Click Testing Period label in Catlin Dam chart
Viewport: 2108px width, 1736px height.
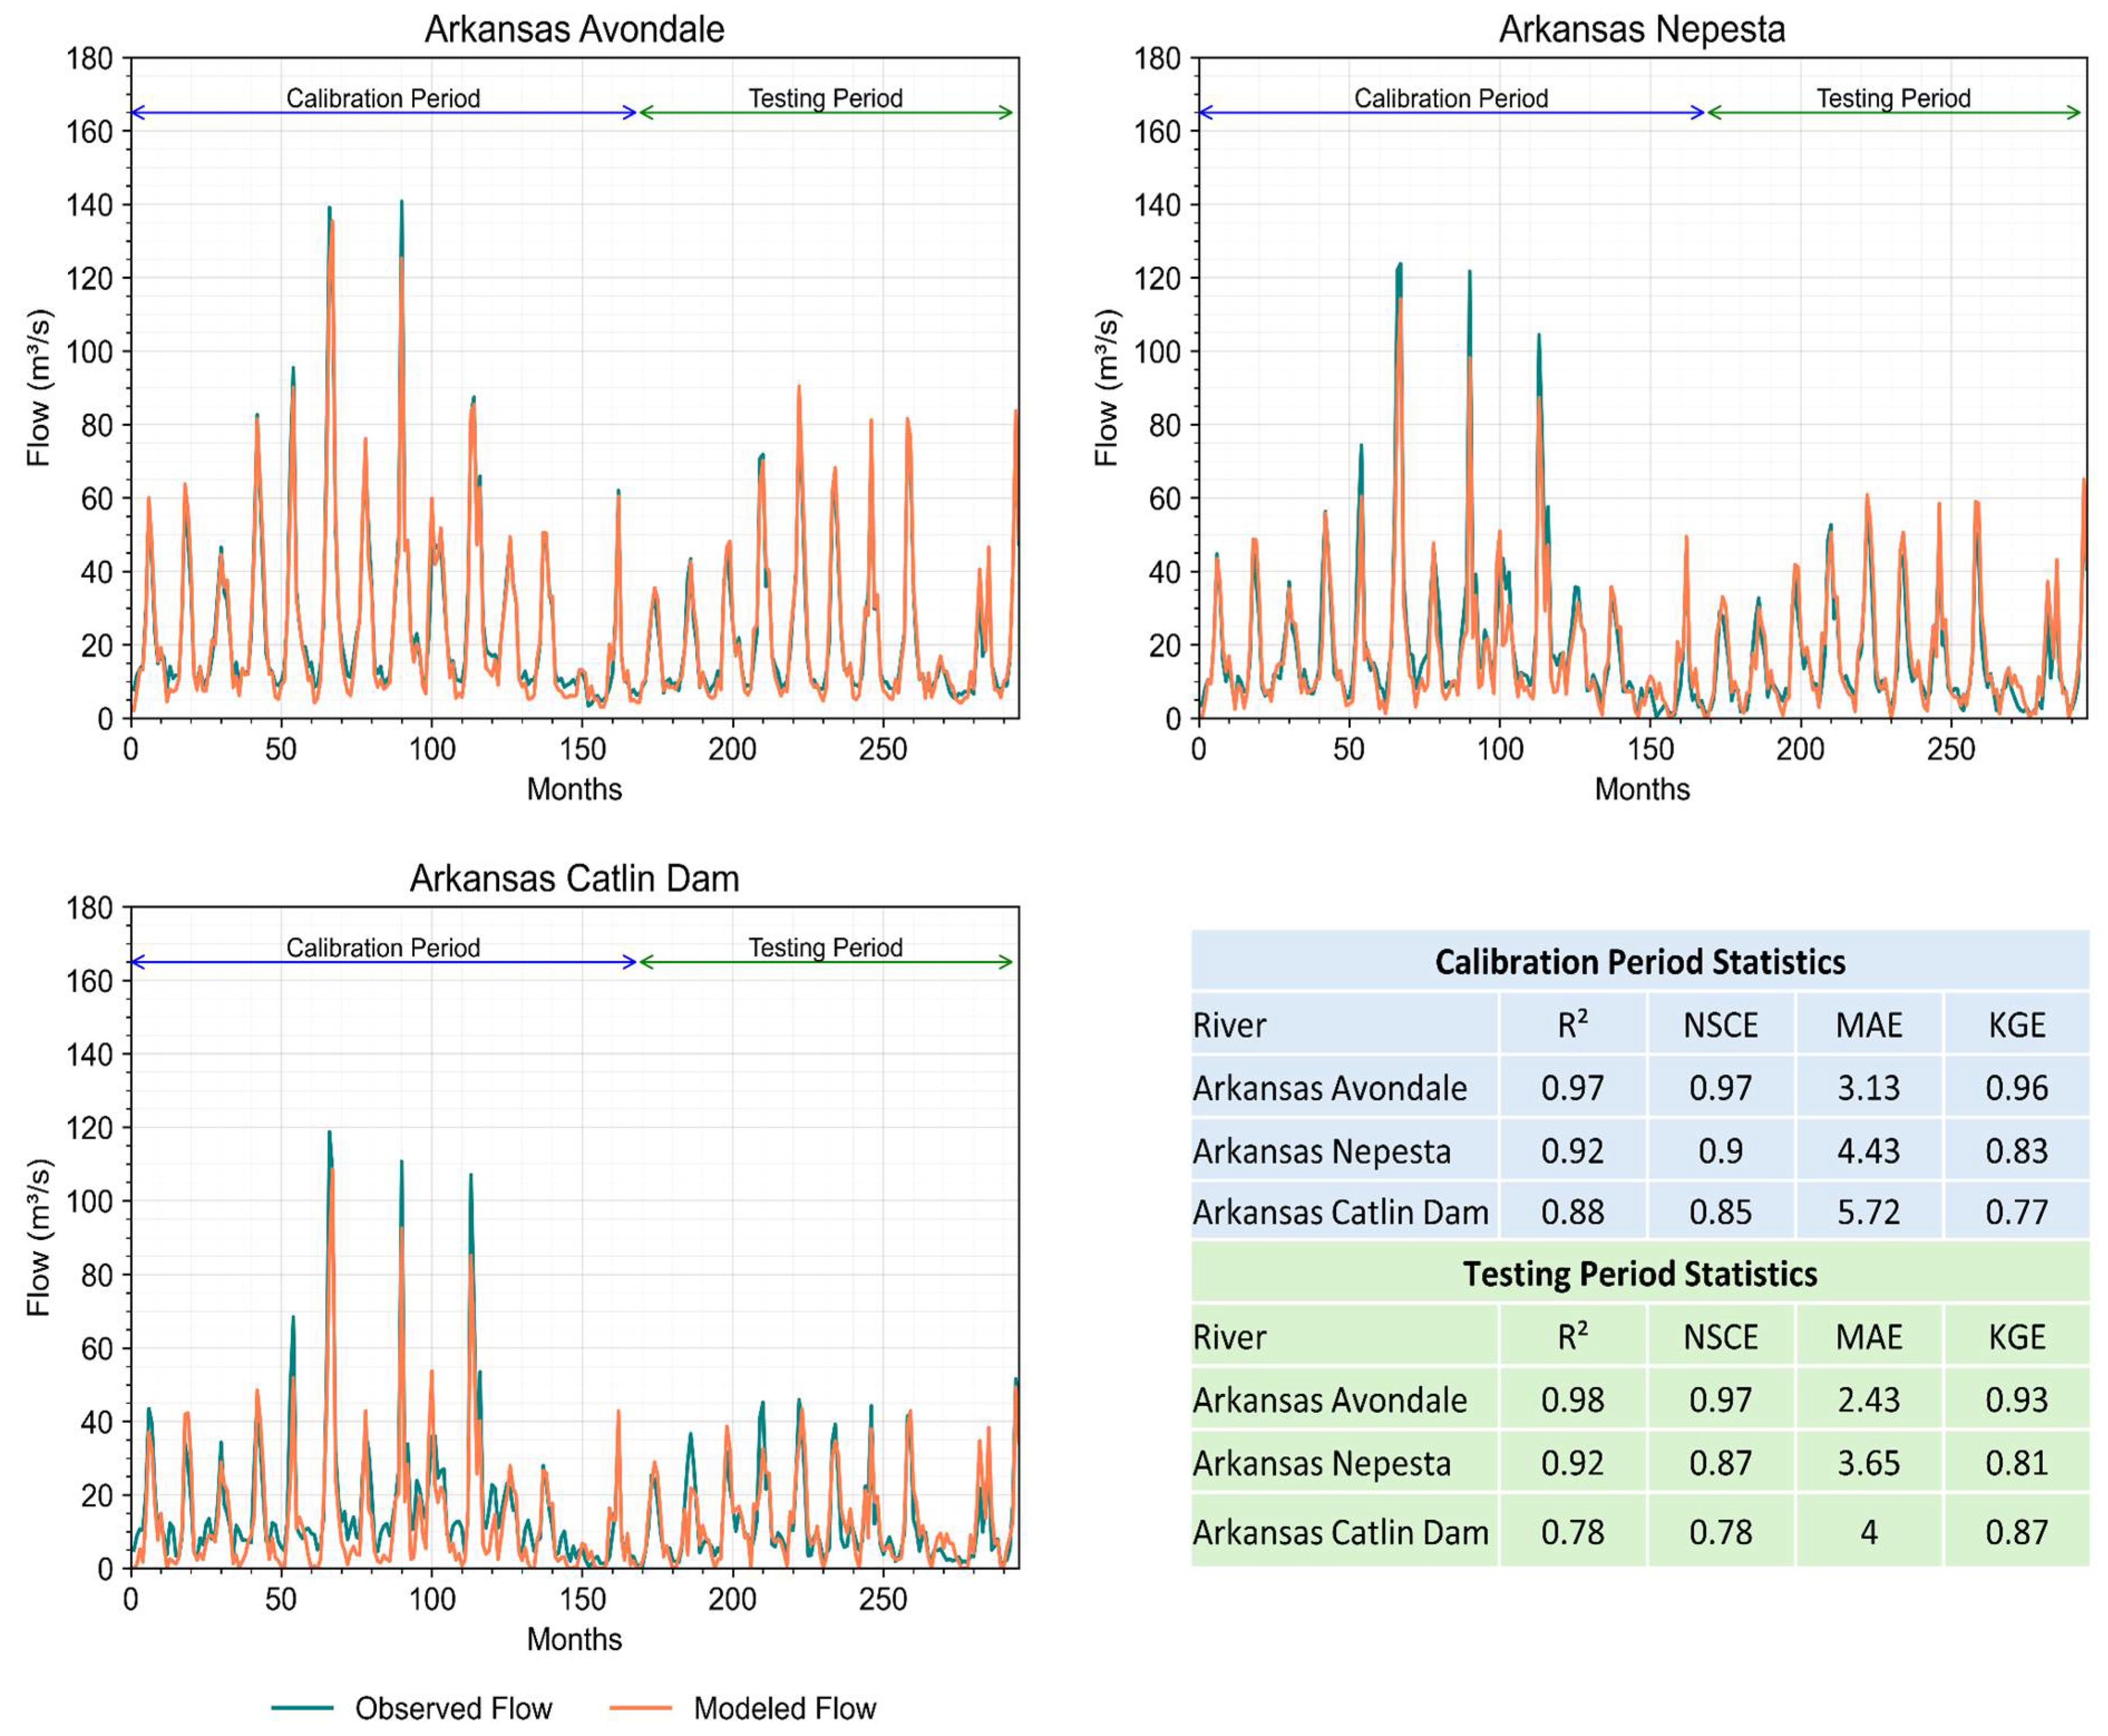point(825,947)
